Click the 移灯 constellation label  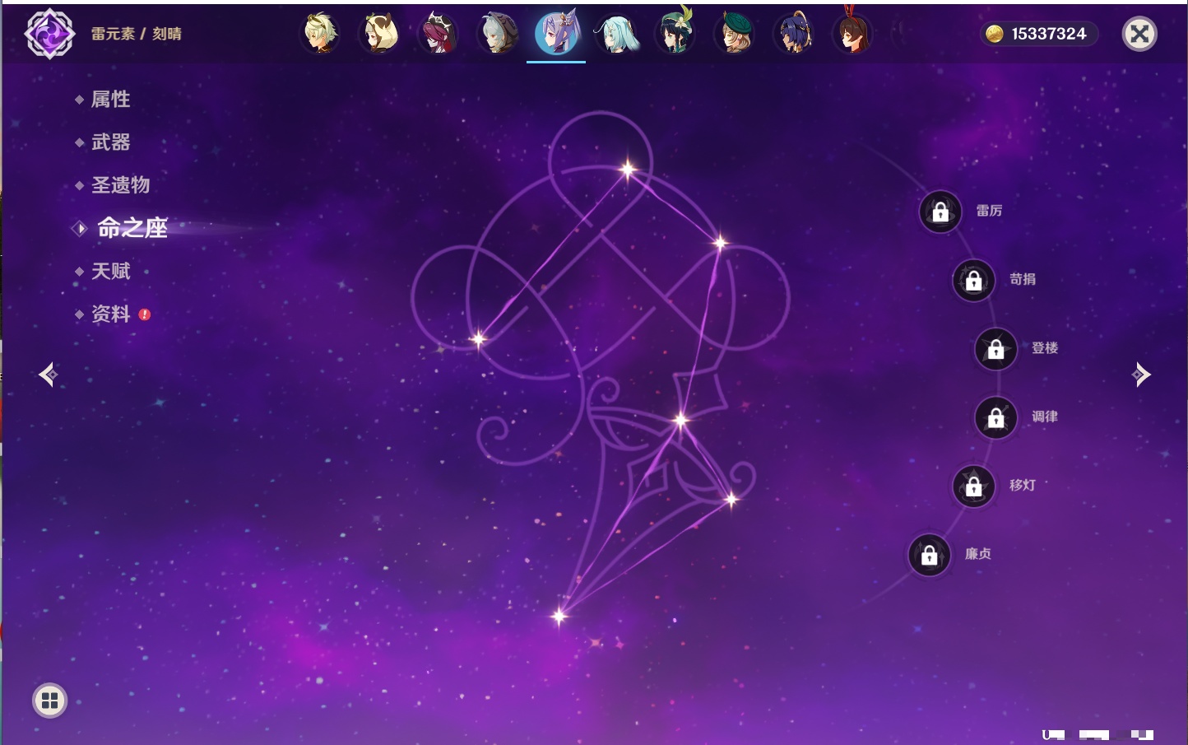(x=1023, y=485)
